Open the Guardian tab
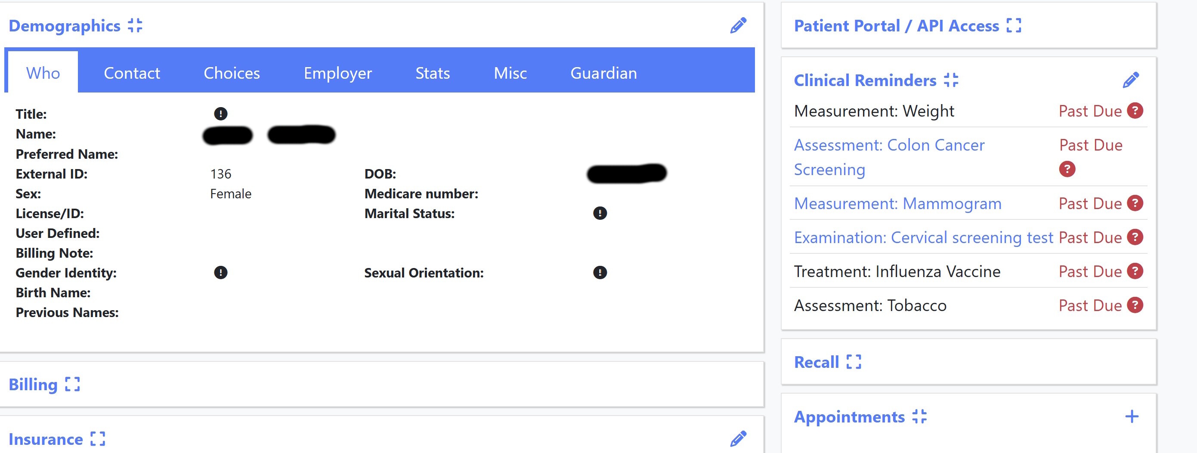1197x453 pixels. (603, 73)
